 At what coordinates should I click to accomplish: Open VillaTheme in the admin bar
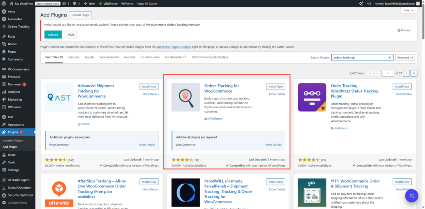108,3
